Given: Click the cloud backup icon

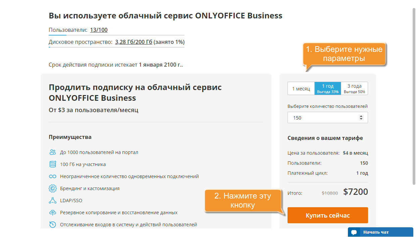Looking at the screenshot, I should click(x=53, y=213).
